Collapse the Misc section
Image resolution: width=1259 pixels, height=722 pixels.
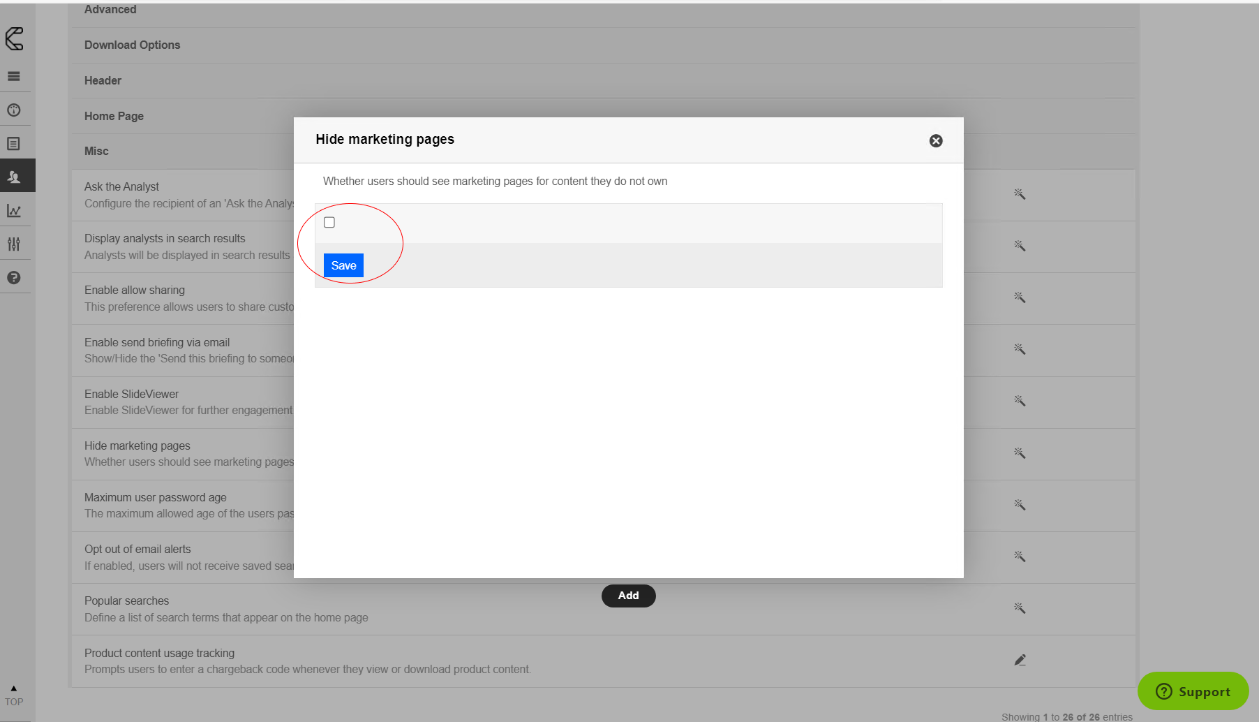coord(96,152)
